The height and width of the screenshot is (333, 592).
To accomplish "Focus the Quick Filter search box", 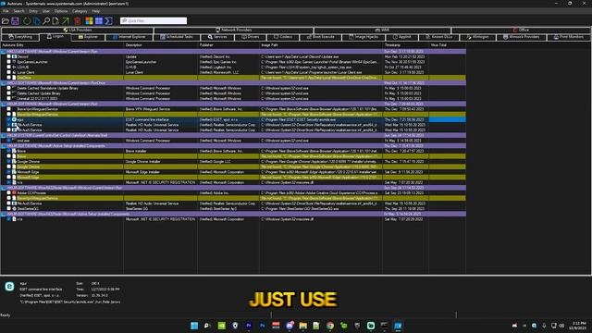I will pyautogui.click(x=154, y=20).
